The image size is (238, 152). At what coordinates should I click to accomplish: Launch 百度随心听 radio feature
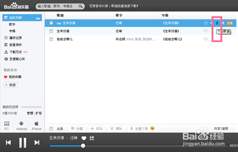(x=17, y=59)
